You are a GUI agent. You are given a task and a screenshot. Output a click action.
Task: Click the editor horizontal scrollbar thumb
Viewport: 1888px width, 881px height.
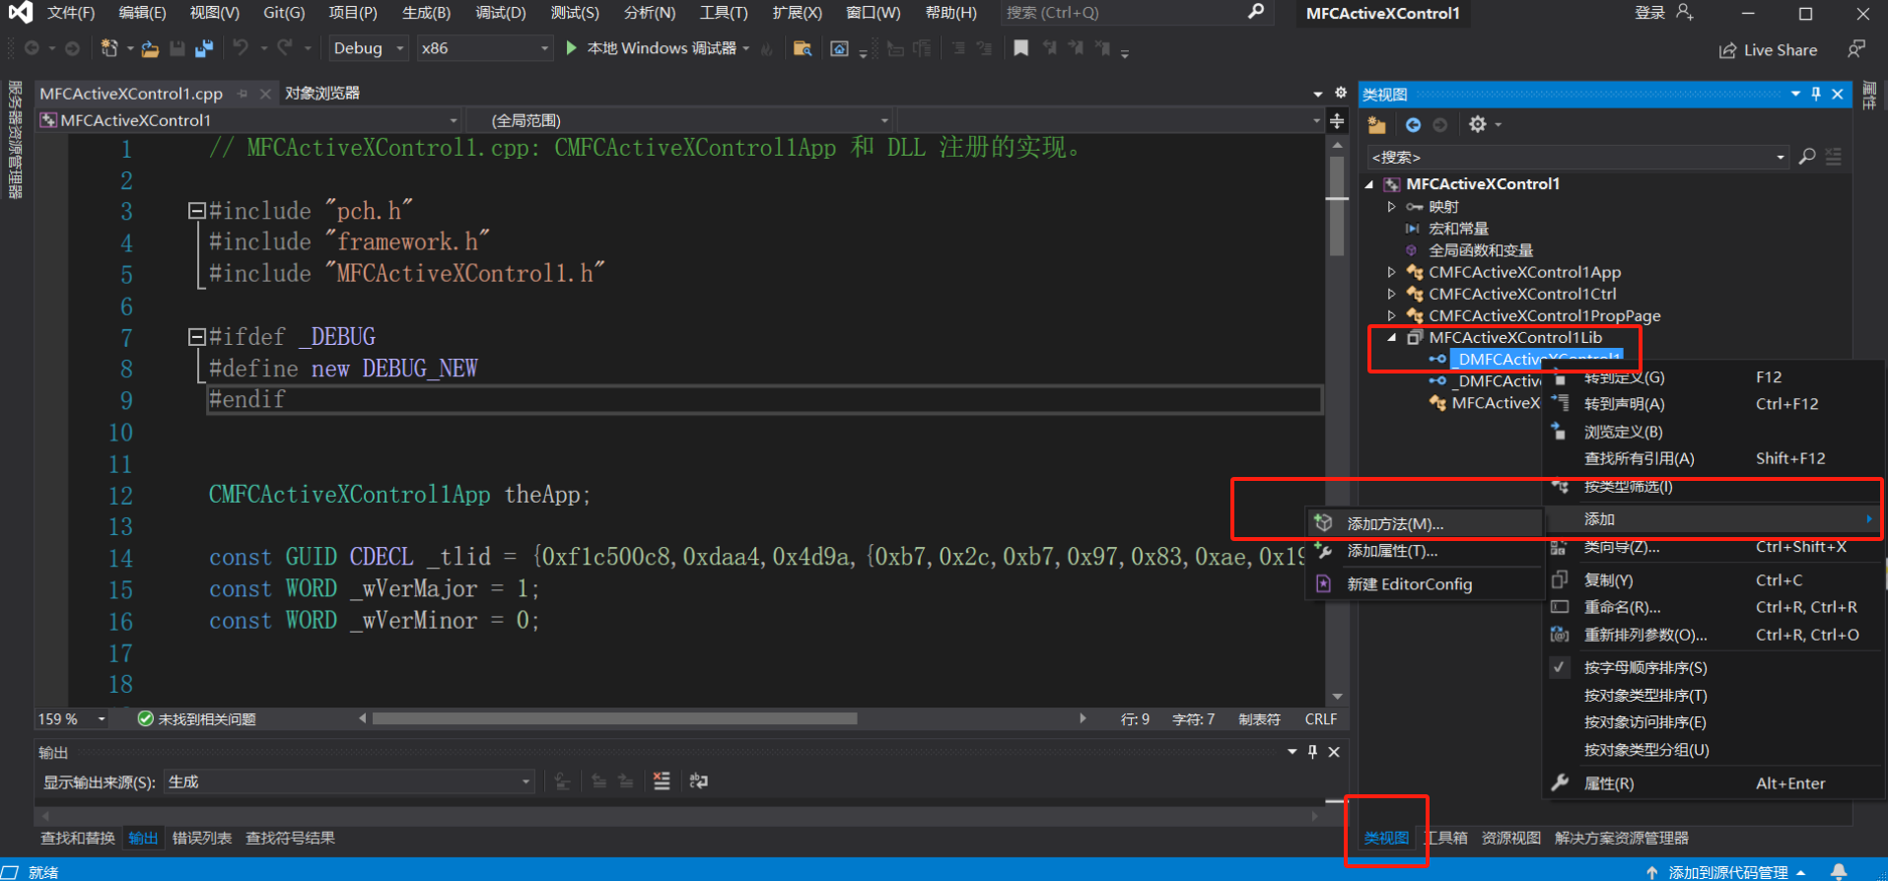[614, 718]
